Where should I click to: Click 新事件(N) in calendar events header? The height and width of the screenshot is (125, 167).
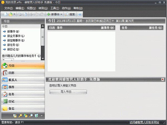(108, 28)
